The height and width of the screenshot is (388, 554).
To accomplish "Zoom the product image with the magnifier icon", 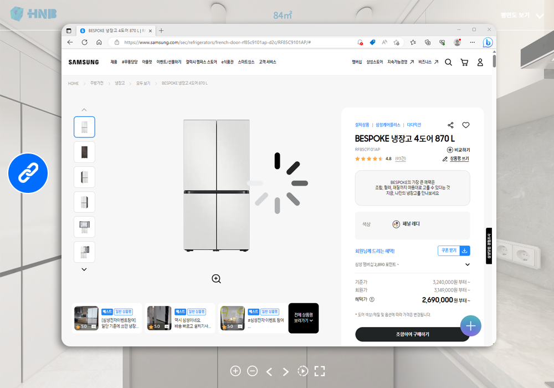I will coord(216,279).
